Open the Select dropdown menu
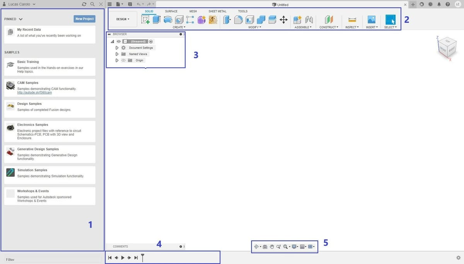The image size is (464, 264). click(x=391, y=27)
